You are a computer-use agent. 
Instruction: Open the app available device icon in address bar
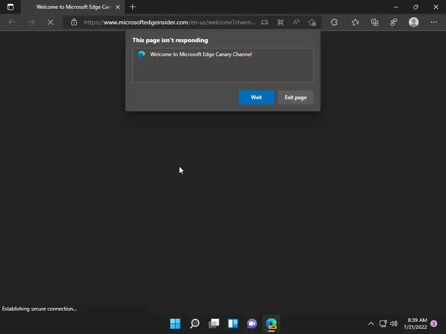point(264,22)
